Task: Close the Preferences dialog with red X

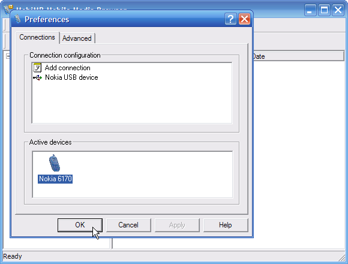Action: tap(244, 19)
